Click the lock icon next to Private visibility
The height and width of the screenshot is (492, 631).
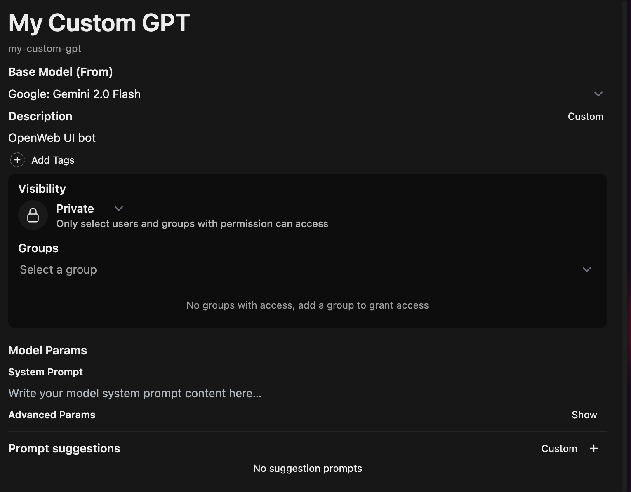[x=33, y=215]
